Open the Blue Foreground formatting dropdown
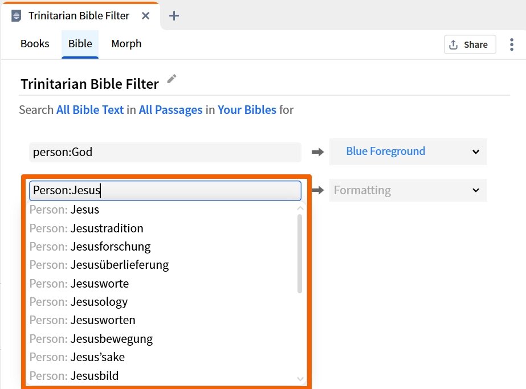Image resolution: width=526 pixels, height=389 pixels. tap(407, 151)
